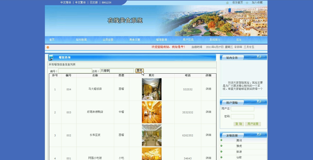Click the 登陆 login button
313x160 pixels.
[239, 124]
